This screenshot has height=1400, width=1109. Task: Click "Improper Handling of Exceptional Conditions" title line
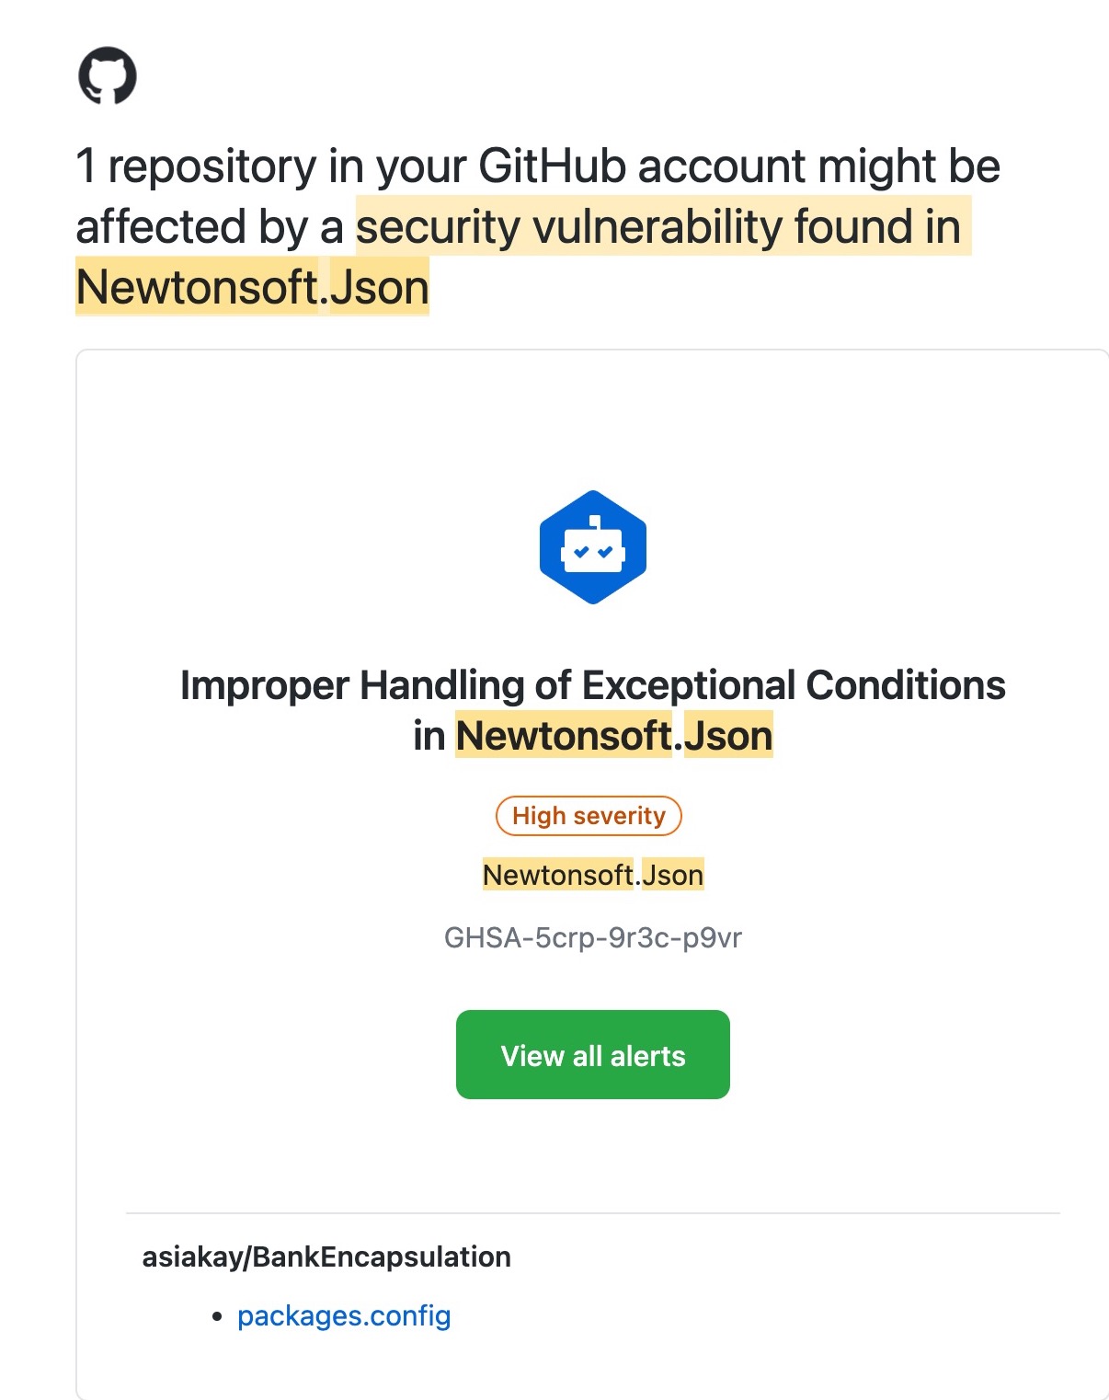(593, 685)
